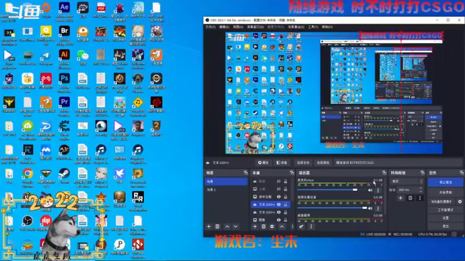Select the Origin desktop icon
Screen dimensions: 465x261
[x=46, y=10]
